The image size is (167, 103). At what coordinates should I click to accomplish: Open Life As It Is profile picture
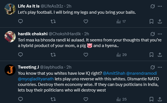10,9
